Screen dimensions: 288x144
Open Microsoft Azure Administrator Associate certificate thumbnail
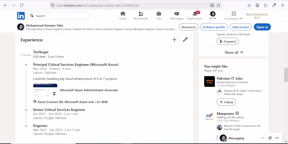point(45,90)
